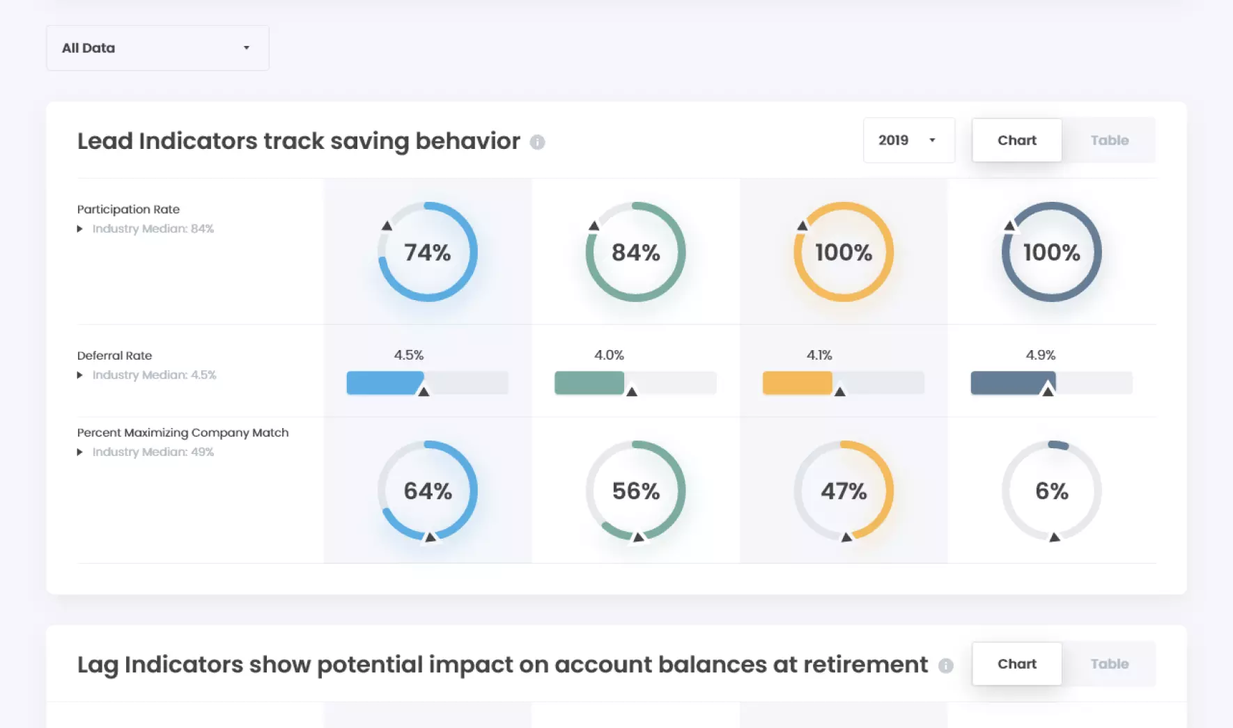Click the 4.1% deferral value label
The width and height of the screenshot is (1233, 728).
point(819,355)
